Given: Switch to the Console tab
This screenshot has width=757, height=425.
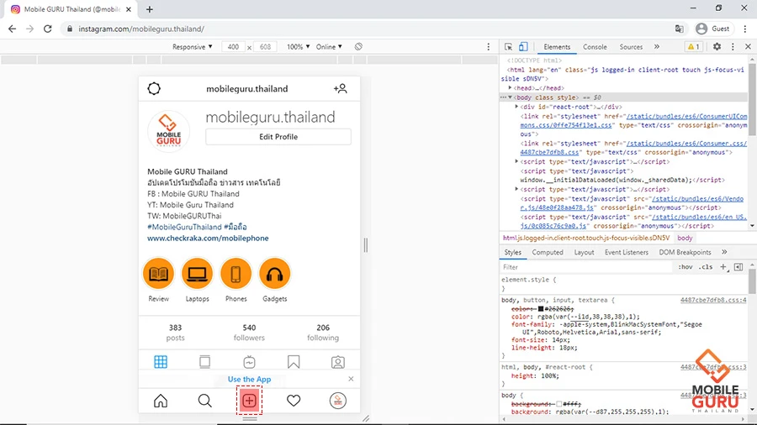Looking at the screenshot, I should pyautogui.click(x=595, y=47).
